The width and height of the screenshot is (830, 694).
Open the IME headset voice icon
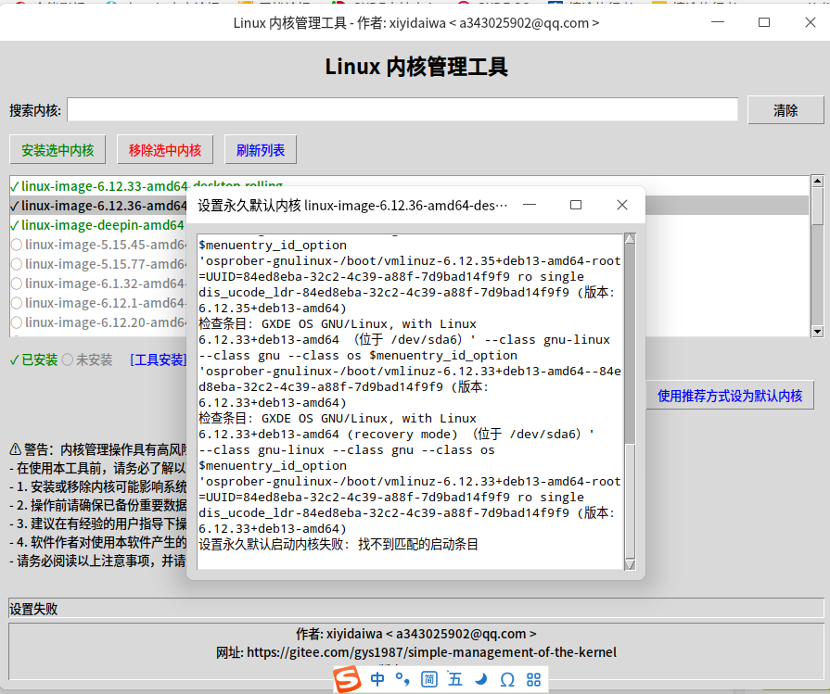[507, 679]
